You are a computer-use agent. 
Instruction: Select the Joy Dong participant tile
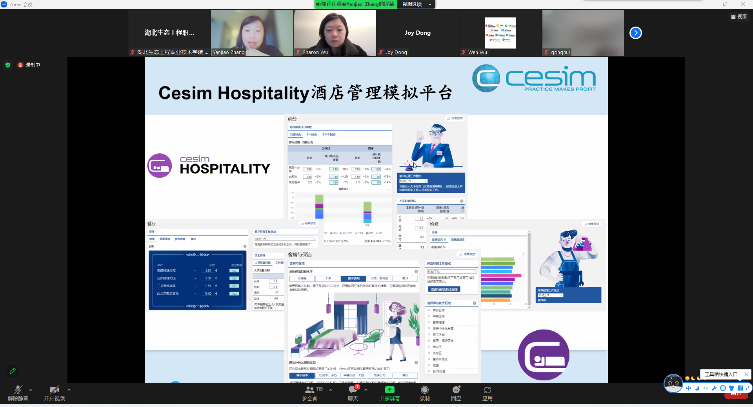tap(418, 33)
